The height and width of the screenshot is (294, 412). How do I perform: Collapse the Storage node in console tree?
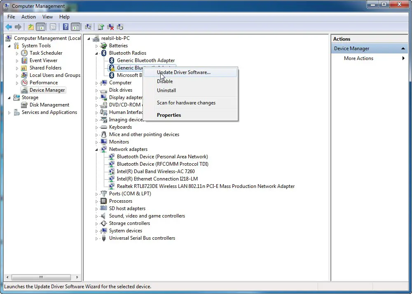tap(9, 98)
